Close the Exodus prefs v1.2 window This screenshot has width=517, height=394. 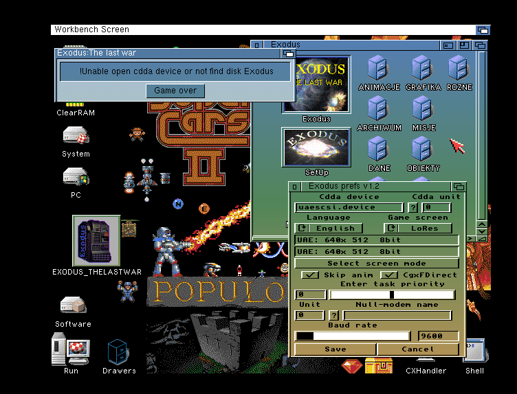294,187
